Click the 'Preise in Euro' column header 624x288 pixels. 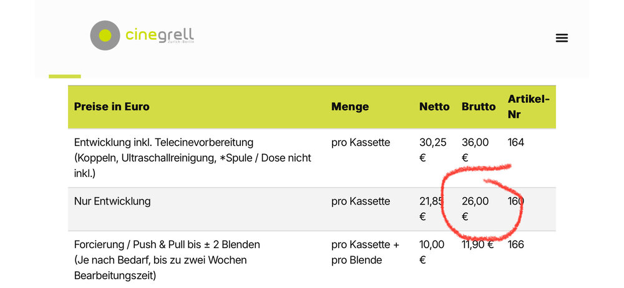tap(112, 107)
